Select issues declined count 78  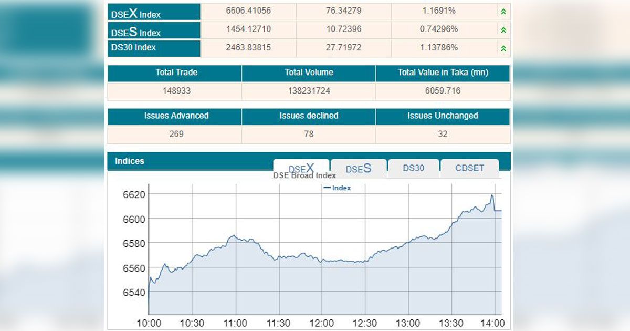tap(309, 134)
